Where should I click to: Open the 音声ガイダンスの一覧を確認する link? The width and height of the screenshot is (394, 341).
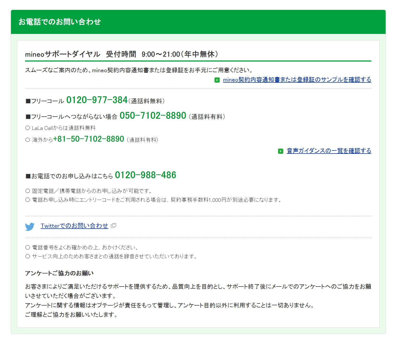pos(329,151)
